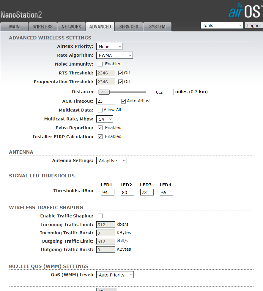Open the MAIN tab
The width and height of the screenshot is (263, 291).
click(x=15, y=26)
